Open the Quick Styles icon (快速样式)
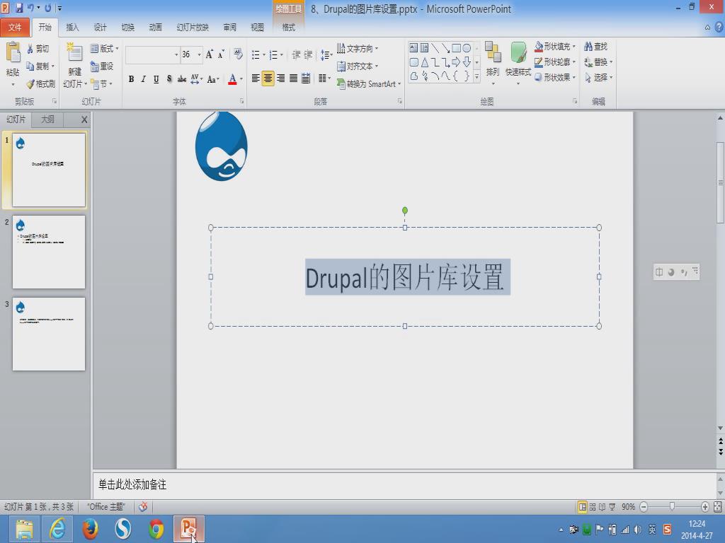Image resolution: width=725 pixels, height=543 pixels. pyautogui.click(x=518, y=52)
